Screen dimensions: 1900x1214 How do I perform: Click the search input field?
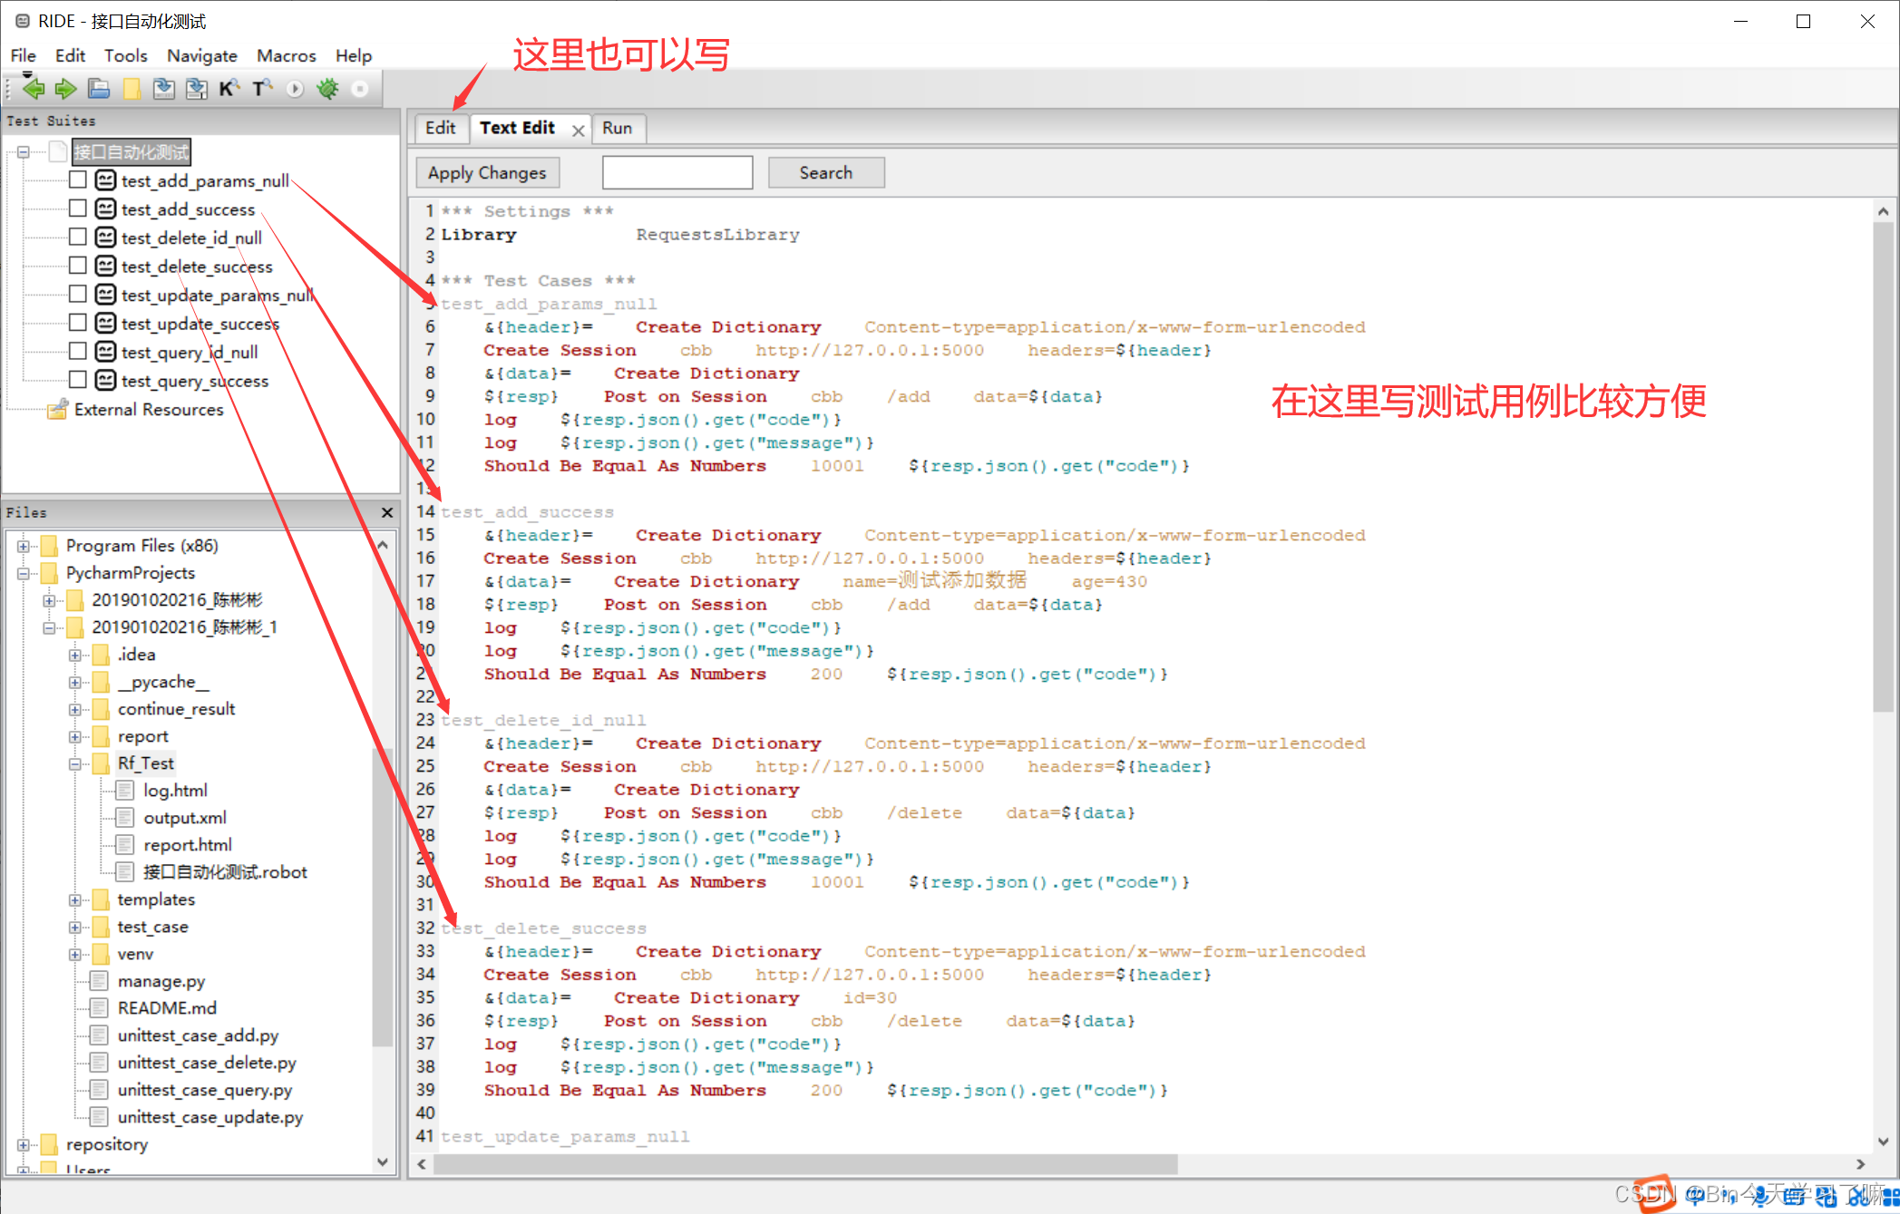(x=678, y=171)
